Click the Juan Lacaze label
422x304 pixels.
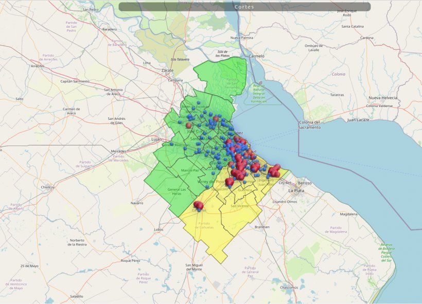(x=358, y=120)
